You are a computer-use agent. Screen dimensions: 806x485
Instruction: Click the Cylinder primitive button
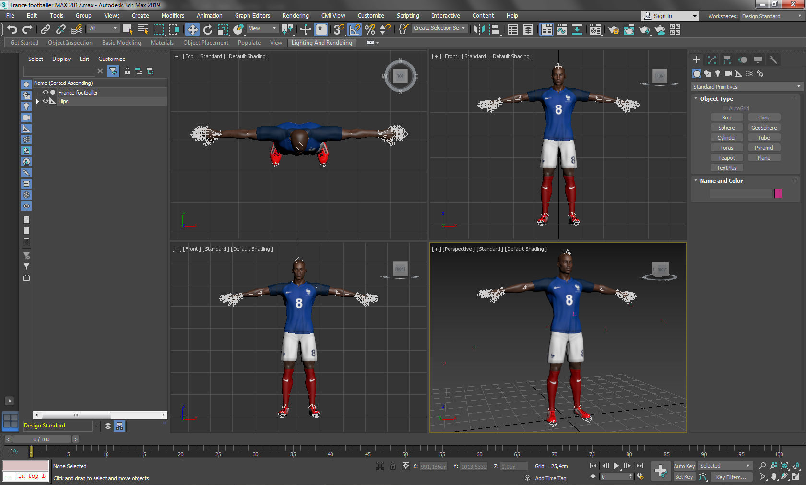pyautogui.click(x=726, y=138)
